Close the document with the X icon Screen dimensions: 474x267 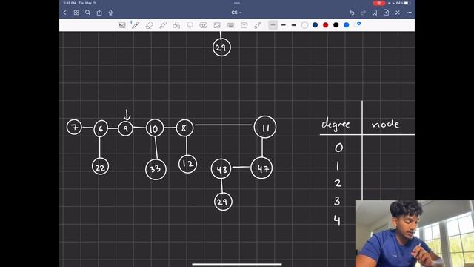[398, 13]
